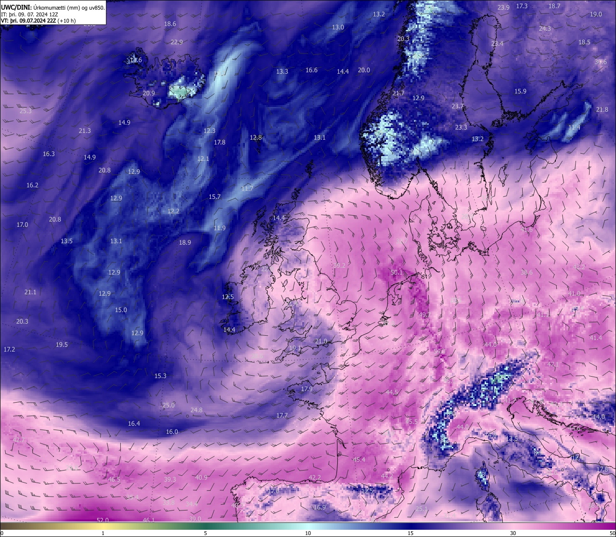This screenshot has height=537, width=616.
Task: Click the 30 tick on the color scale
Action: (513, 533)
